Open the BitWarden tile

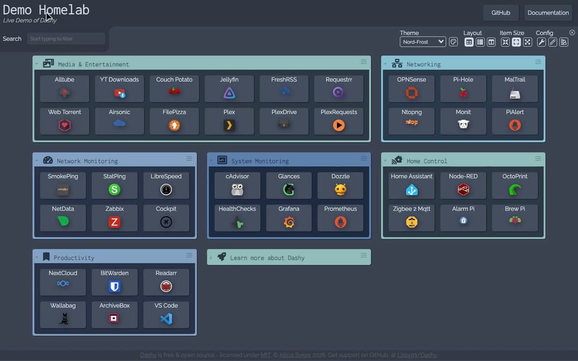click(x=115, y=282)
